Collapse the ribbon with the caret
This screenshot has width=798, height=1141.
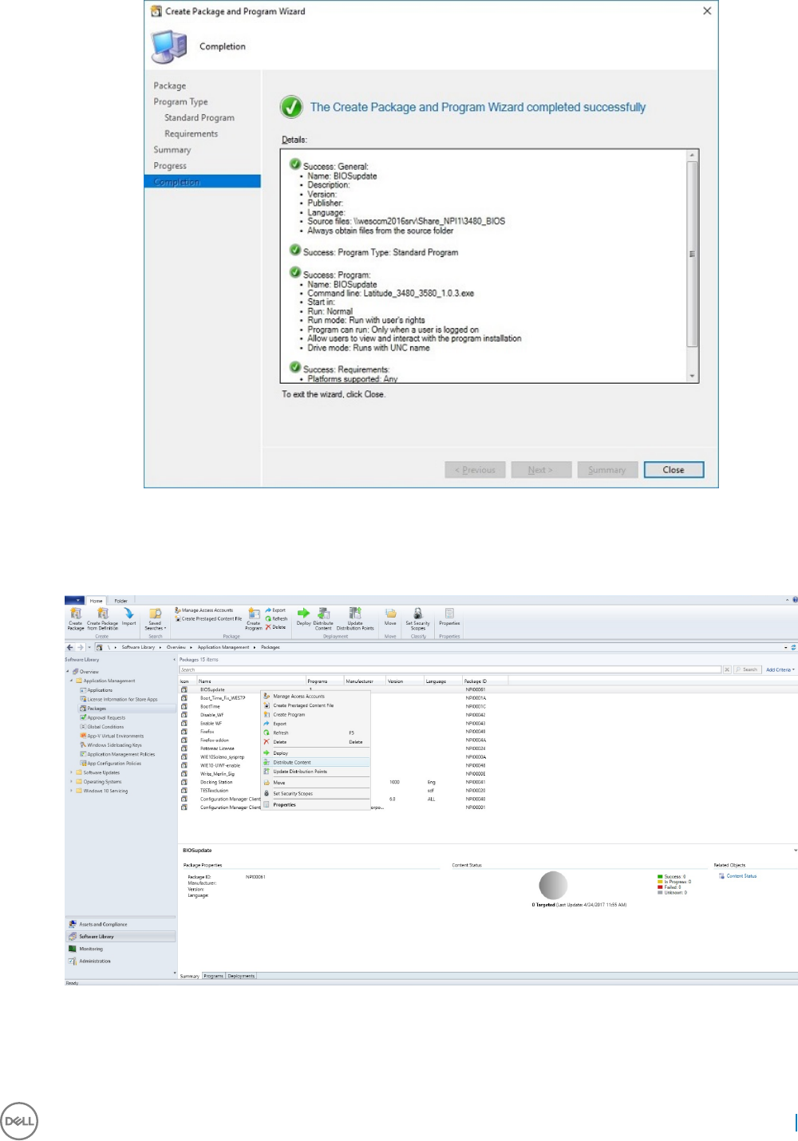click(x=787, y=600)
